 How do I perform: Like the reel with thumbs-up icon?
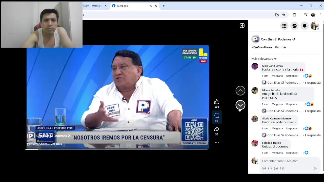(x=217, y=102)
